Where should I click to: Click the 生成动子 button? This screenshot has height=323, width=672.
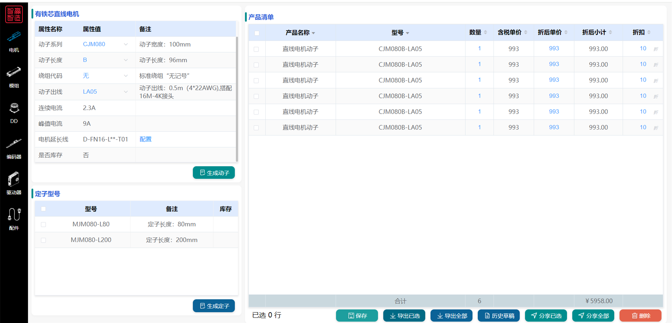click(214, 173)
